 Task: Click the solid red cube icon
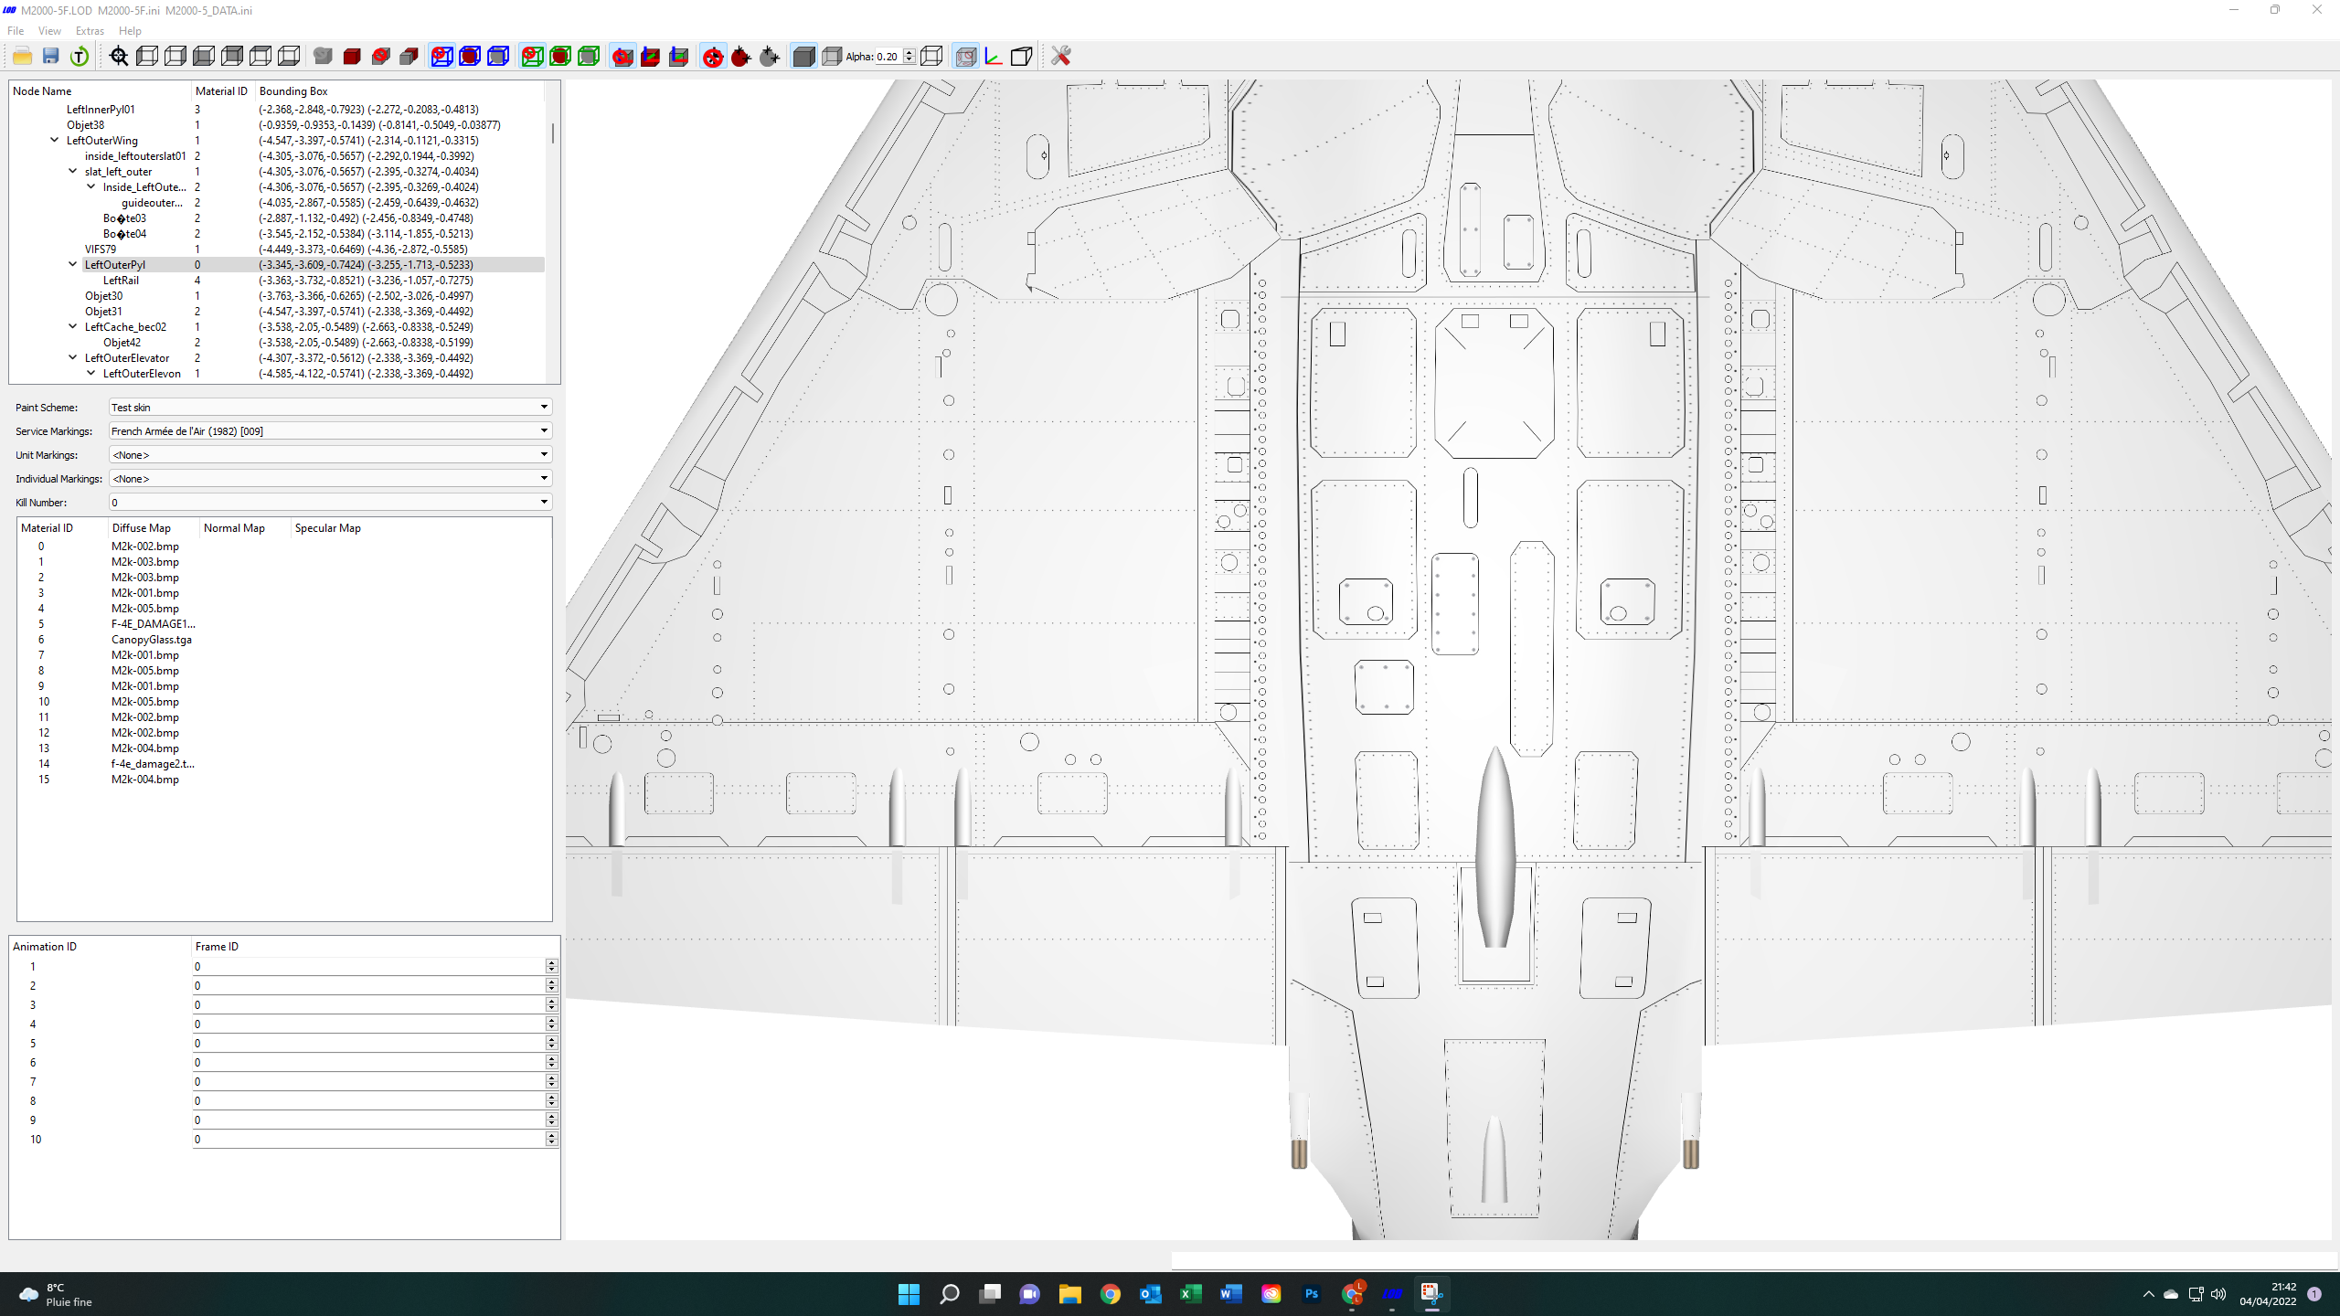coord(352,57)
